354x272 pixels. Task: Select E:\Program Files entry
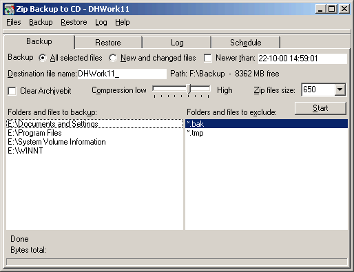[94, 133]
